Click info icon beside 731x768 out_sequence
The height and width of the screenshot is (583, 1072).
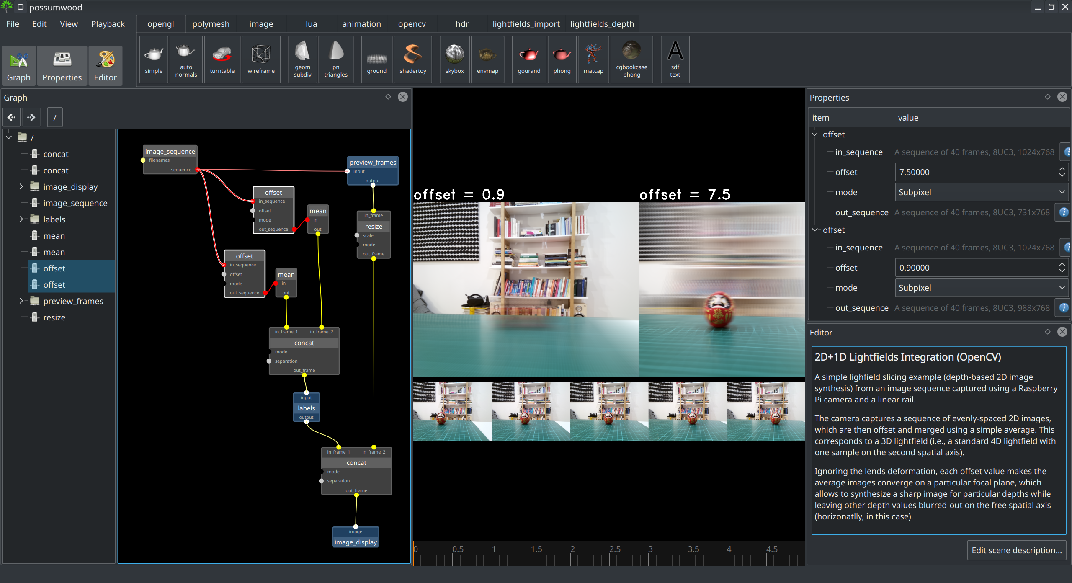[x=1063, y=212]
